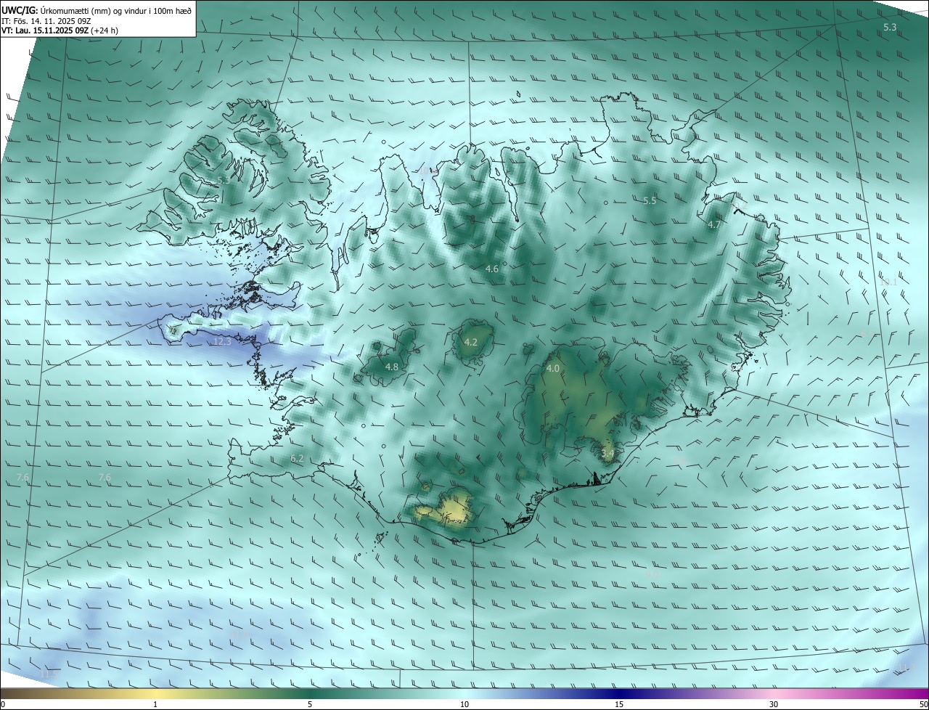This screenshot has height=710, width=929.
Task: Click the 10 tick on the color scale
Action: (464, 704)
